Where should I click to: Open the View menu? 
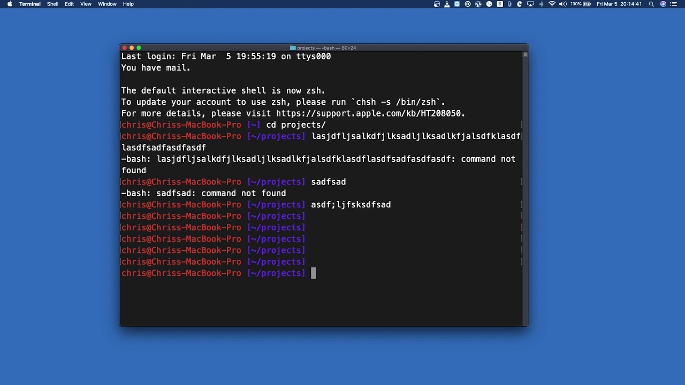click(x=86, y=4)
